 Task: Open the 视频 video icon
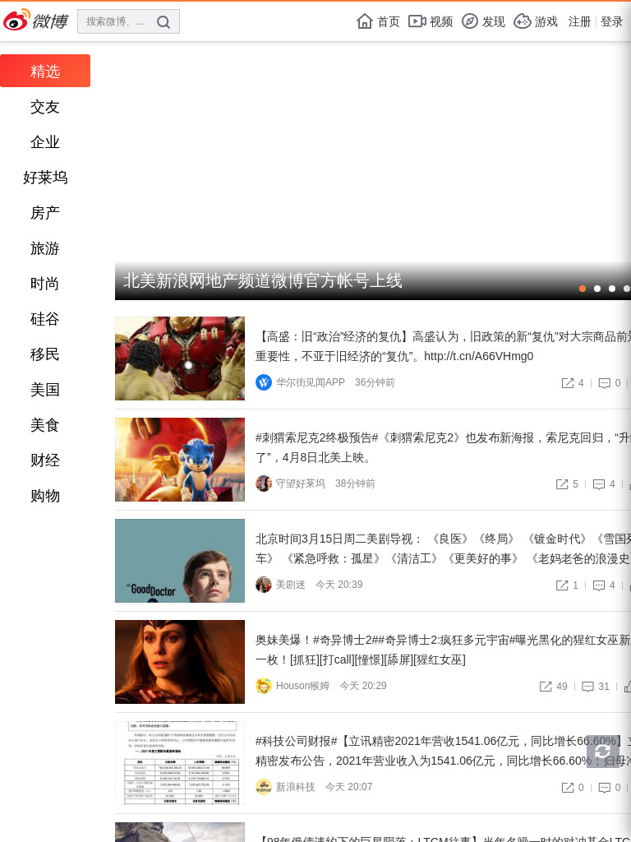417,21
